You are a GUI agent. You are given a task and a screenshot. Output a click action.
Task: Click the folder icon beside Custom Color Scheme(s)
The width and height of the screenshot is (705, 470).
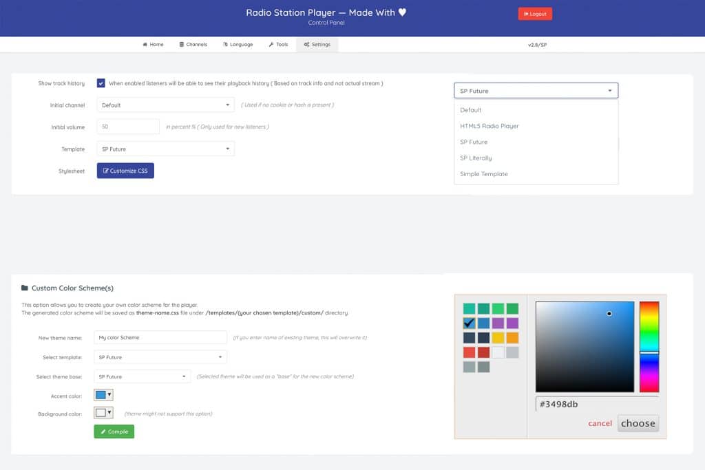tap(25, 288)
